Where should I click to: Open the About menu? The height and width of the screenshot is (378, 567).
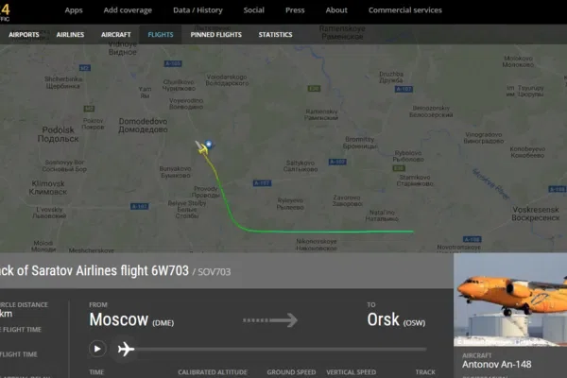click(336, 10)
